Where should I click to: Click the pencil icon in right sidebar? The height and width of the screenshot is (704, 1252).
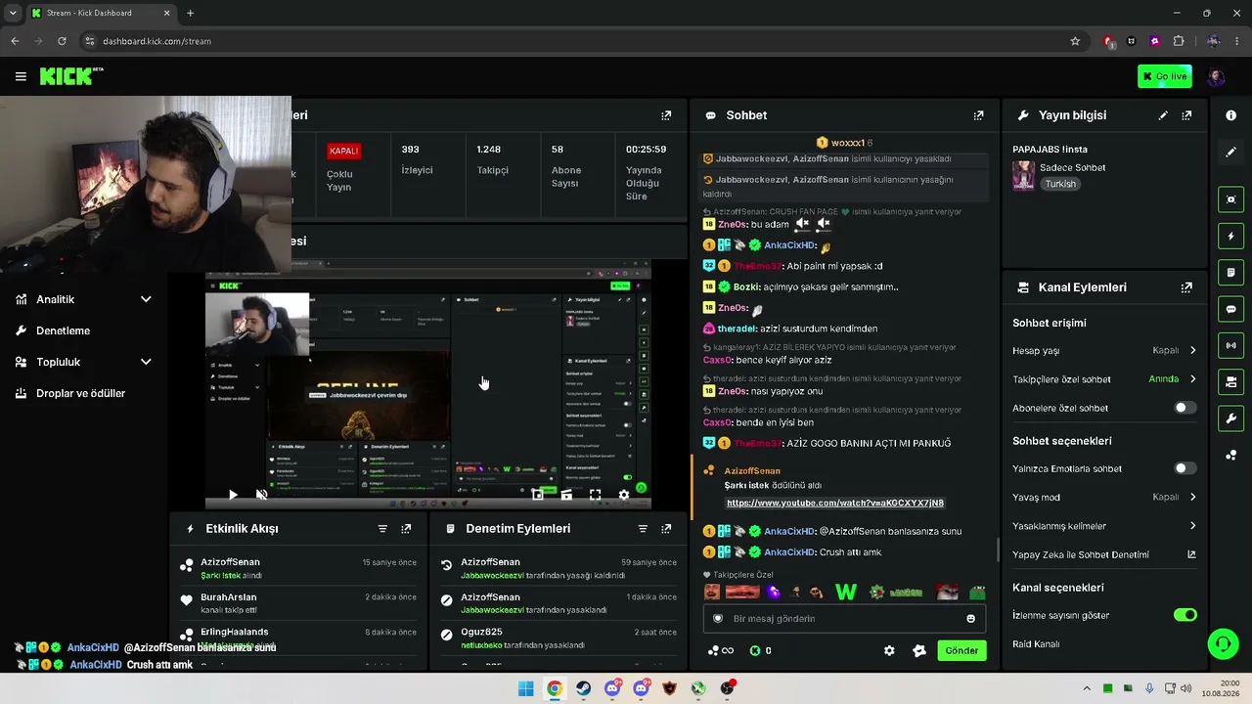1230,153
